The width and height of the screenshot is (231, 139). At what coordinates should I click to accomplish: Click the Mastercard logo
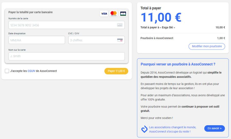pyautogui.click(x=113, y=14)
